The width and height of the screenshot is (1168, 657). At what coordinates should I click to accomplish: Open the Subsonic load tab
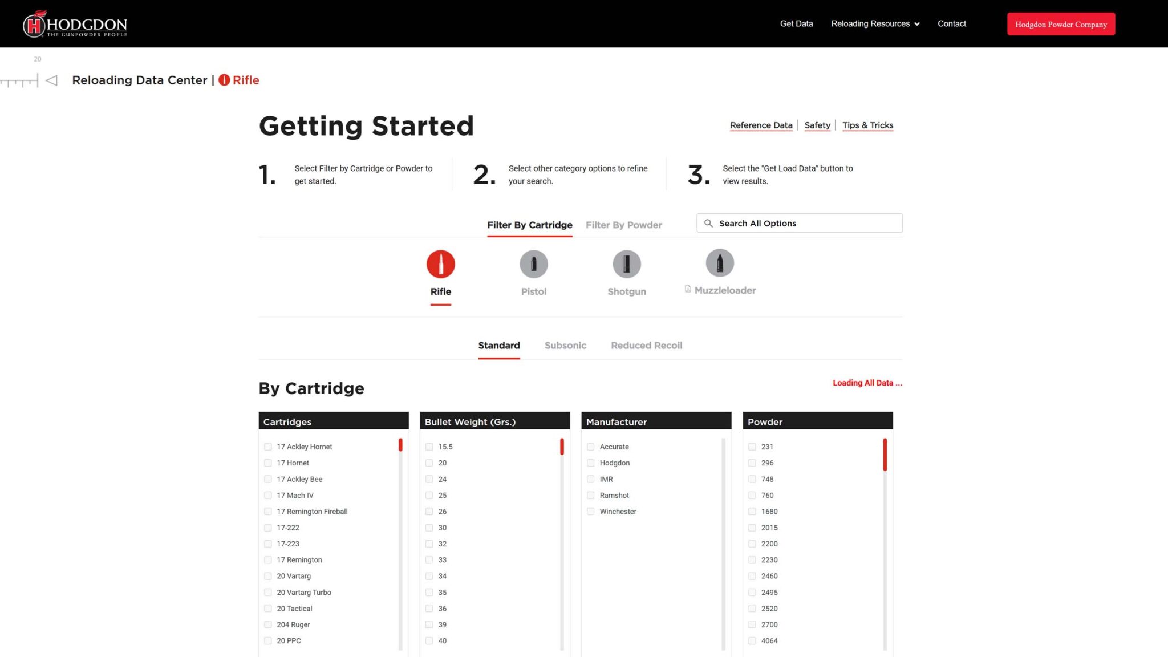pyautogui.click(x=565, y=346)
